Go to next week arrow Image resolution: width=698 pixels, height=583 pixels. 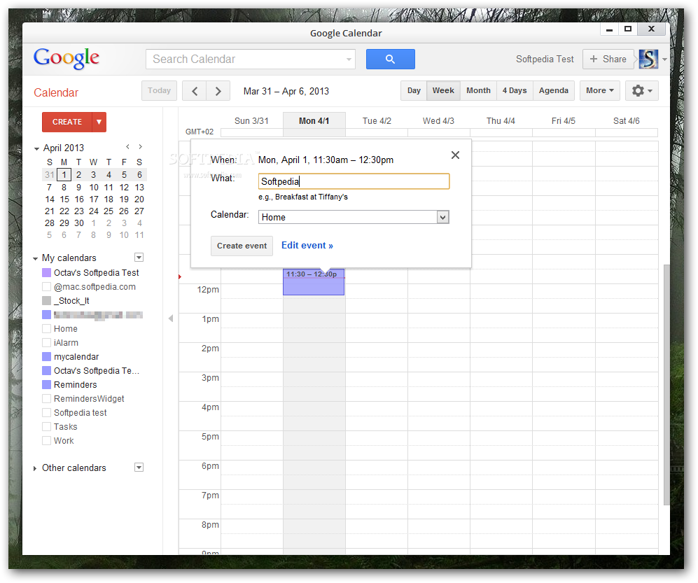click(218, 91)
